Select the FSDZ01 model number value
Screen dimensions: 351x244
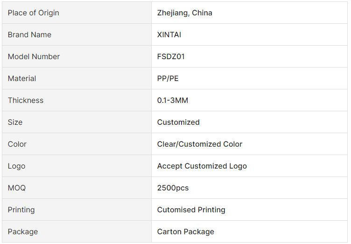click(171, 57)
